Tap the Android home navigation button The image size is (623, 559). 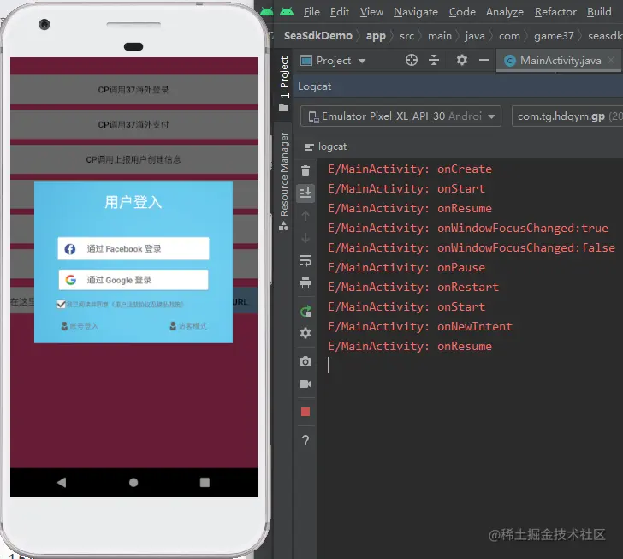point(133,483)
